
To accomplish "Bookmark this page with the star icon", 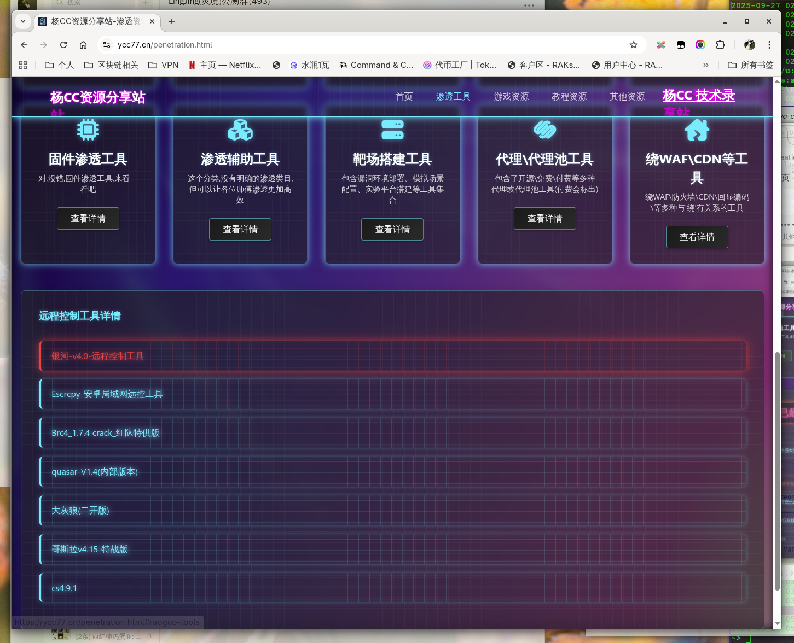I will pyautogui.click(x=634, y=45).
